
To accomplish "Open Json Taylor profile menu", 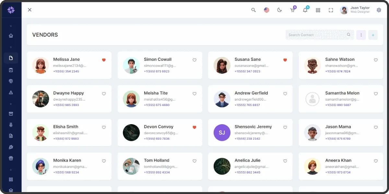I will 355,10.
